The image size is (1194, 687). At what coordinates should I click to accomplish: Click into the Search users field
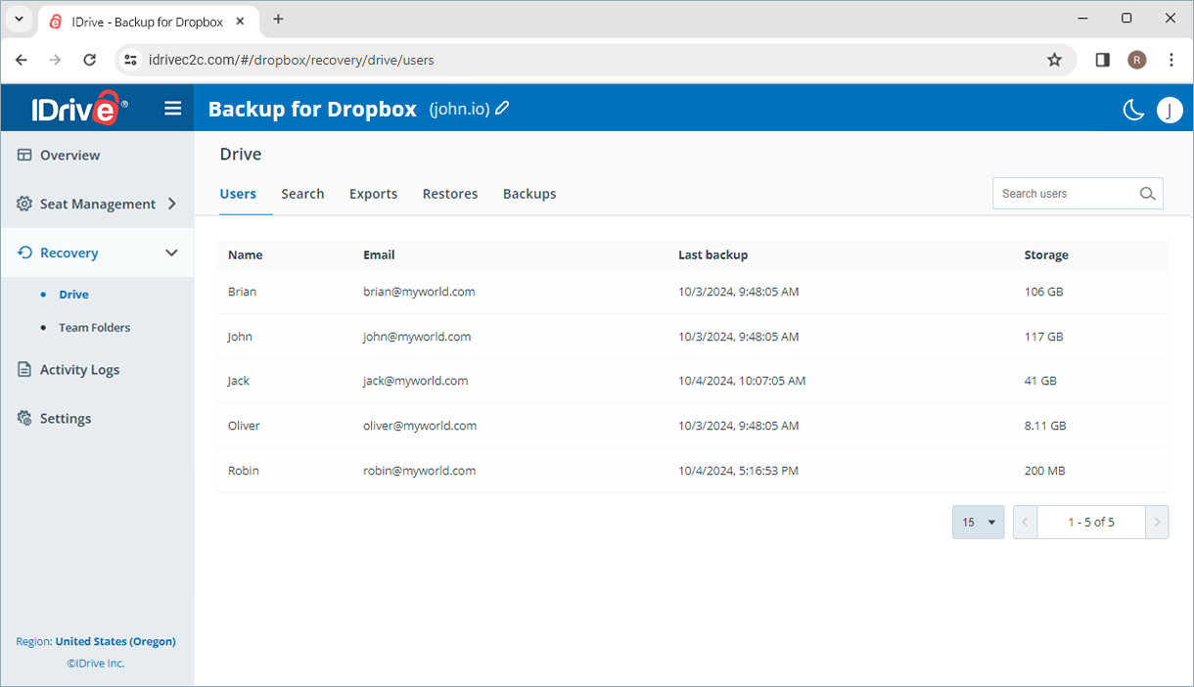(x=1063, y=194)
